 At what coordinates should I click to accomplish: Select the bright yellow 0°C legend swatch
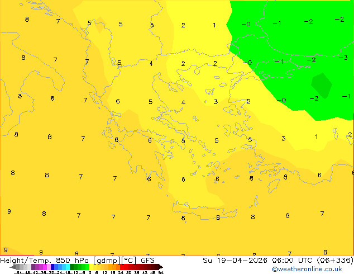91,267
